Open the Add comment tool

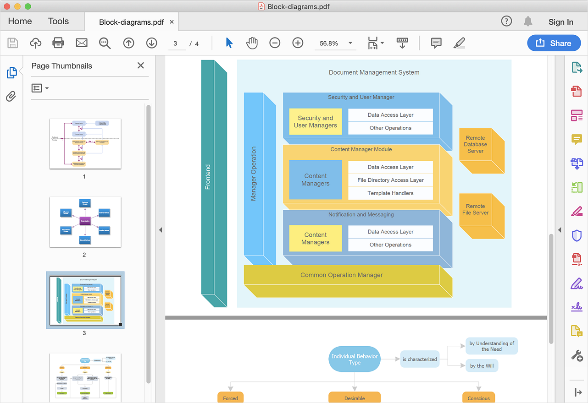(x=436, y=43)
